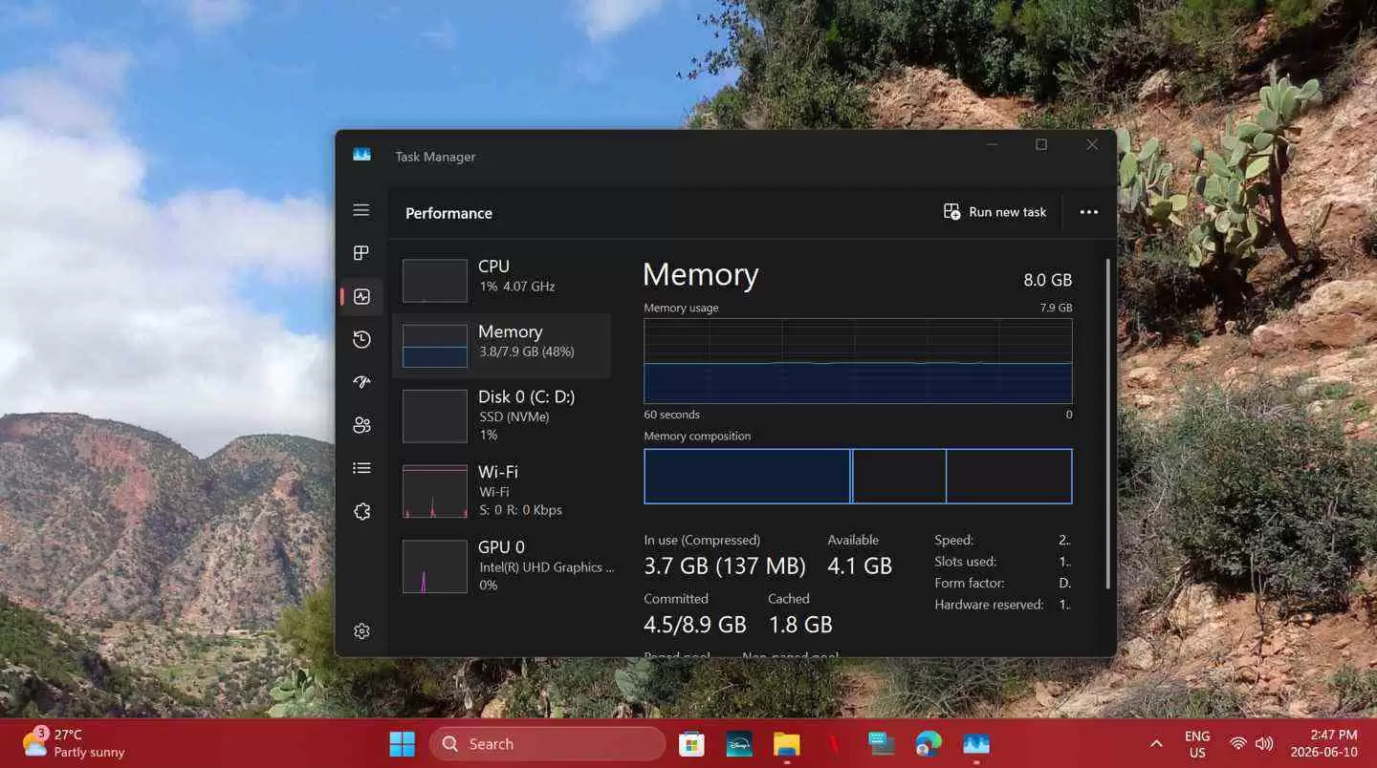1377x768 pixels.
Task: Open the App history page icon
Action: (361, 339)
